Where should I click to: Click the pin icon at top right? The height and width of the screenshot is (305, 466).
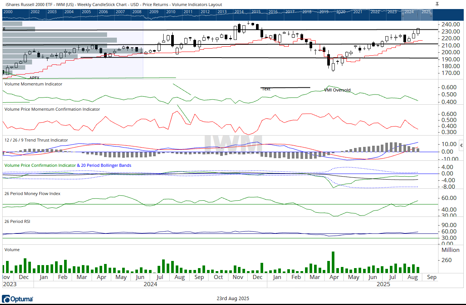tap(437, 4)
